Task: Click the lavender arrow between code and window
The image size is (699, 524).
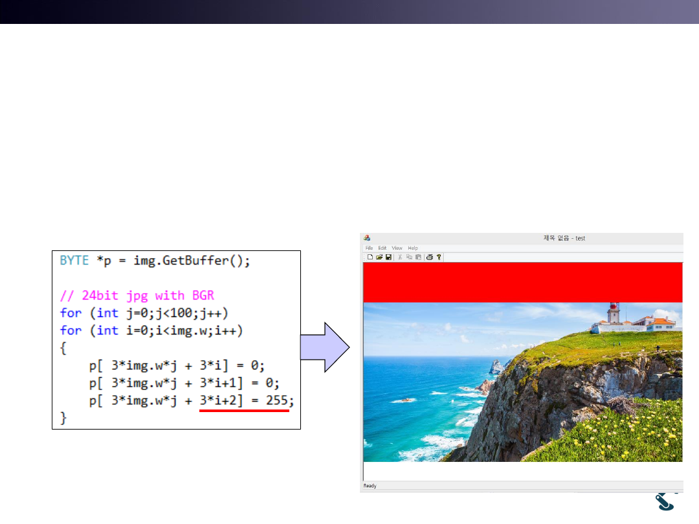Action: click(x=325, y=347)
